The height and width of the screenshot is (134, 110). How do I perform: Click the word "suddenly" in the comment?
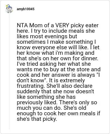pos(28,91)
